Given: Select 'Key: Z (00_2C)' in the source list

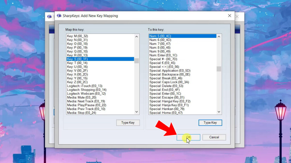Looking at the screenshot, I should [100, 82].
